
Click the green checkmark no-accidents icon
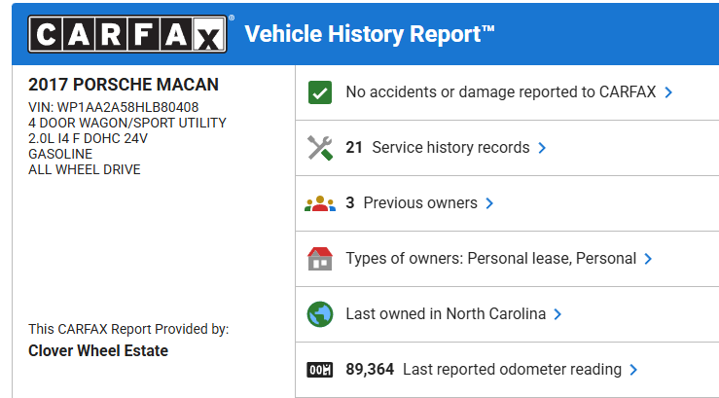coord(320,92)
